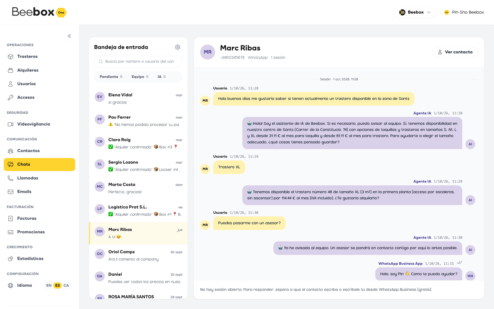Click the Promociones ticket icon
The image size is (494, 309).
pos(10,232)
